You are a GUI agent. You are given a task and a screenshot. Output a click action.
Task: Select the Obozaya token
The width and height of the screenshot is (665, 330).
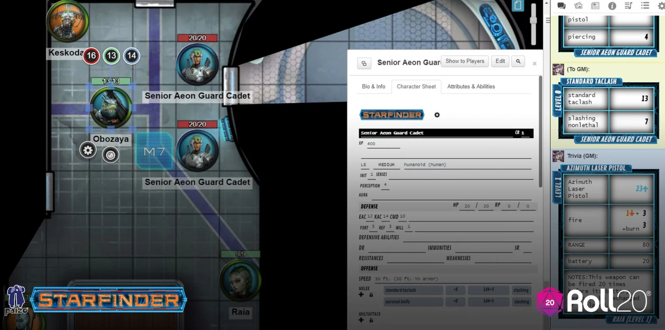point(111,107)
